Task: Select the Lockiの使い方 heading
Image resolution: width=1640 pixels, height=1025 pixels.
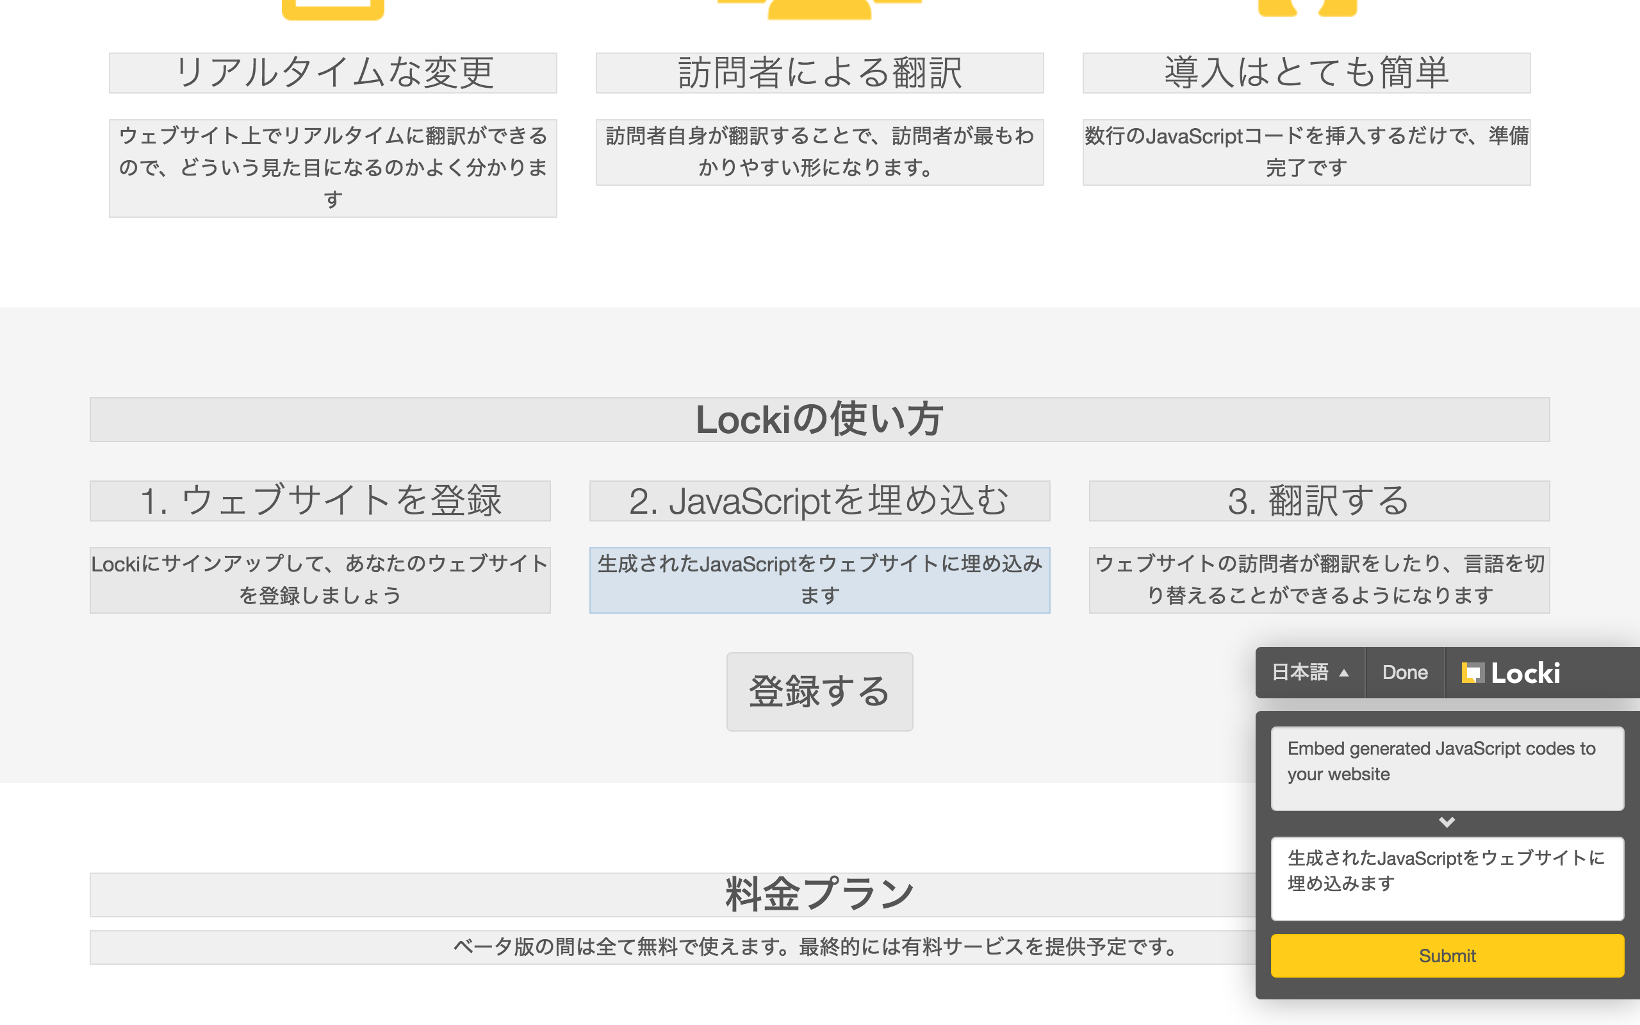Action: [x=819, y=419]
